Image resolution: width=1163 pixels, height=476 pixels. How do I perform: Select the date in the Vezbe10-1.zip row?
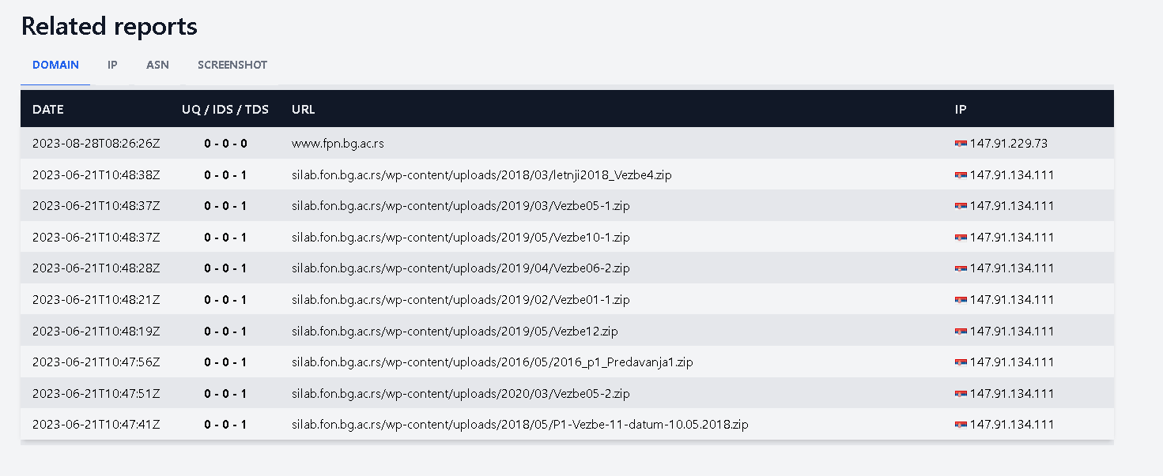click(x=96, y=238)
